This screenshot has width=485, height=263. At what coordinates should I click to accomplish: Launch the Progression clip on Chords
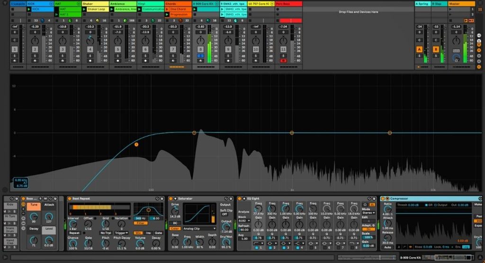coord(167,15)
